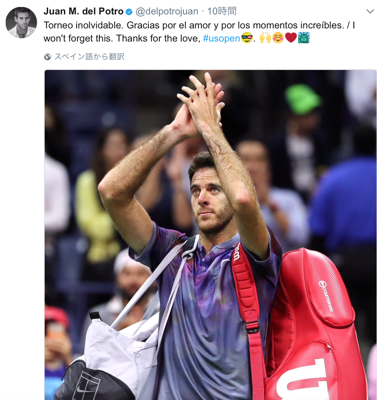Click the English tweet text 'won't forget this'
Viewport: 377px width, 400px height.
pos(78,38)
